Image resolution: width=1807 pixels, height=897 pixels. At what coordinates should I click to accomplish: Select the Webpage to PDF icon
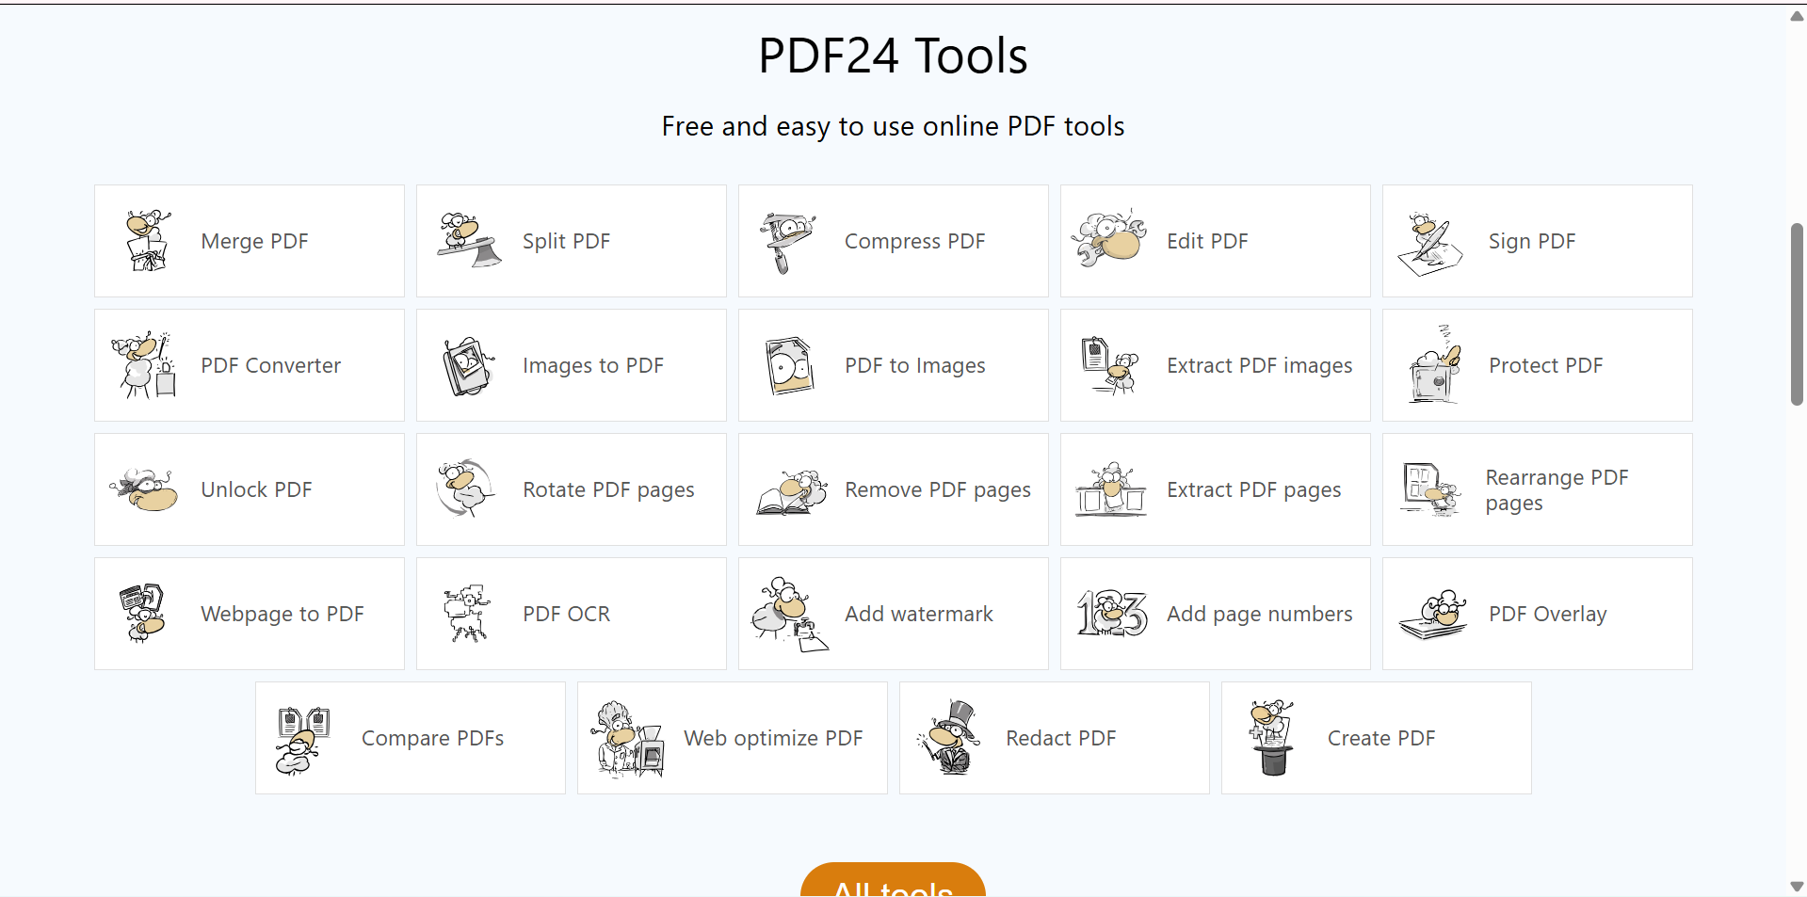[x=143, y=613]
